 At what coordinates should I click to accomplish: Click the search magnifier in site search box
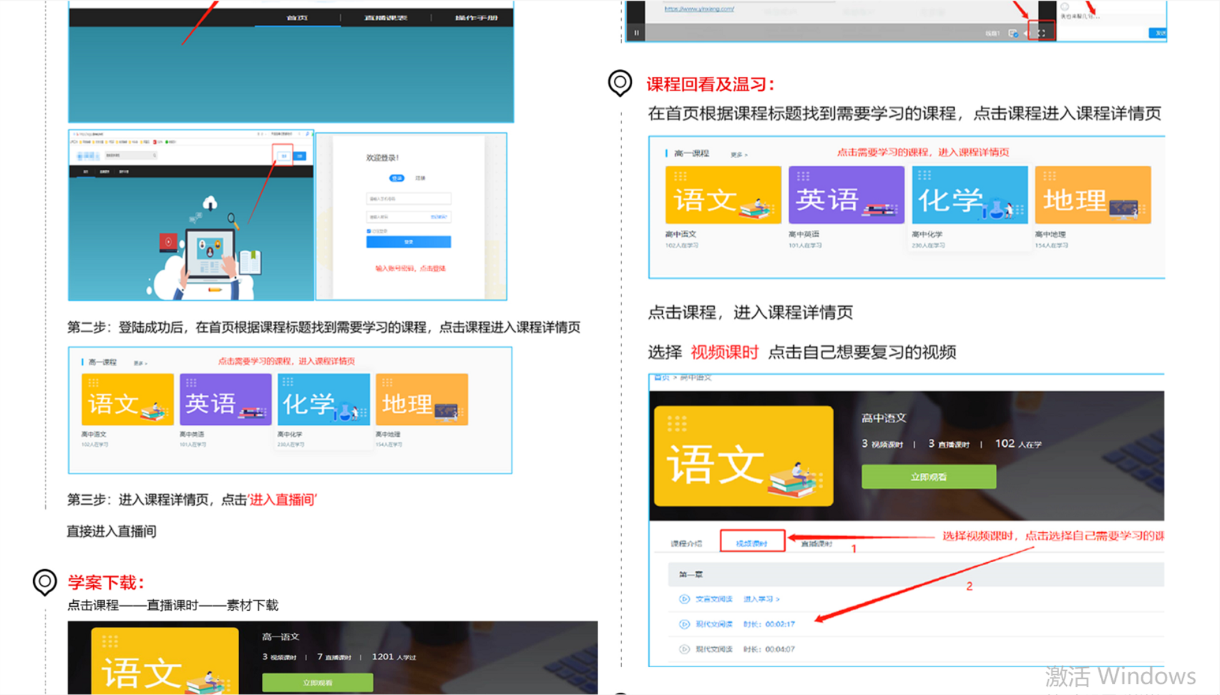tap(154, 155)
